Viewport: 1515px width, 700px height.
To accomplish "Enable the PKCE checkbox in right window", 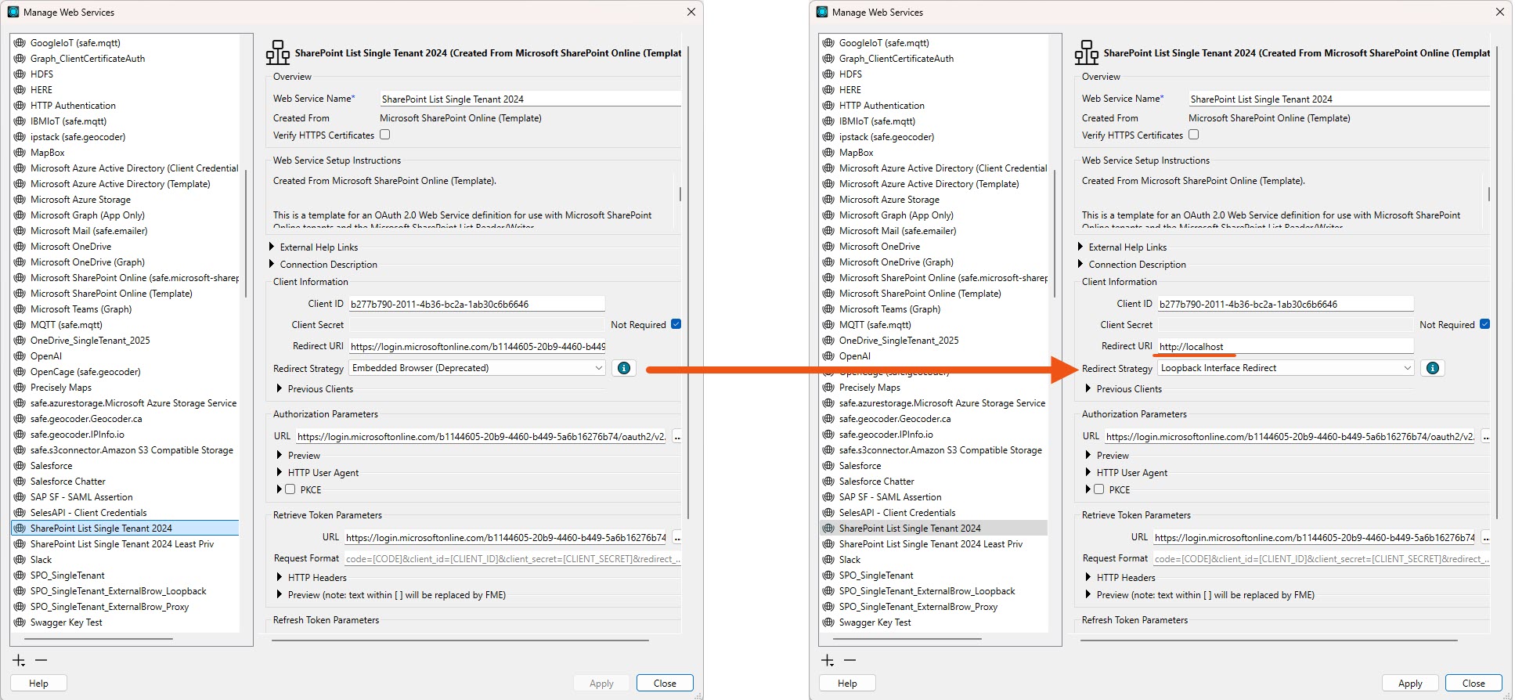I will coord(1099,489).
